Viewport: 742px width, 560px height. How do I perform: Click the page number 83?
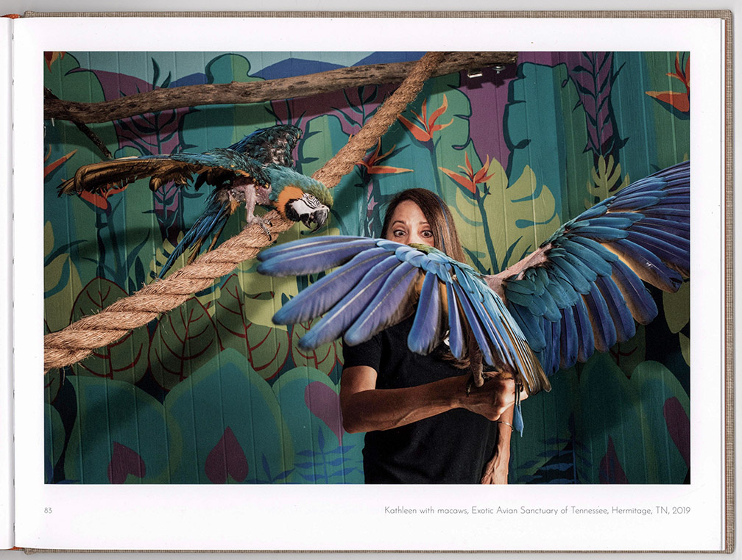coord(48,510)
